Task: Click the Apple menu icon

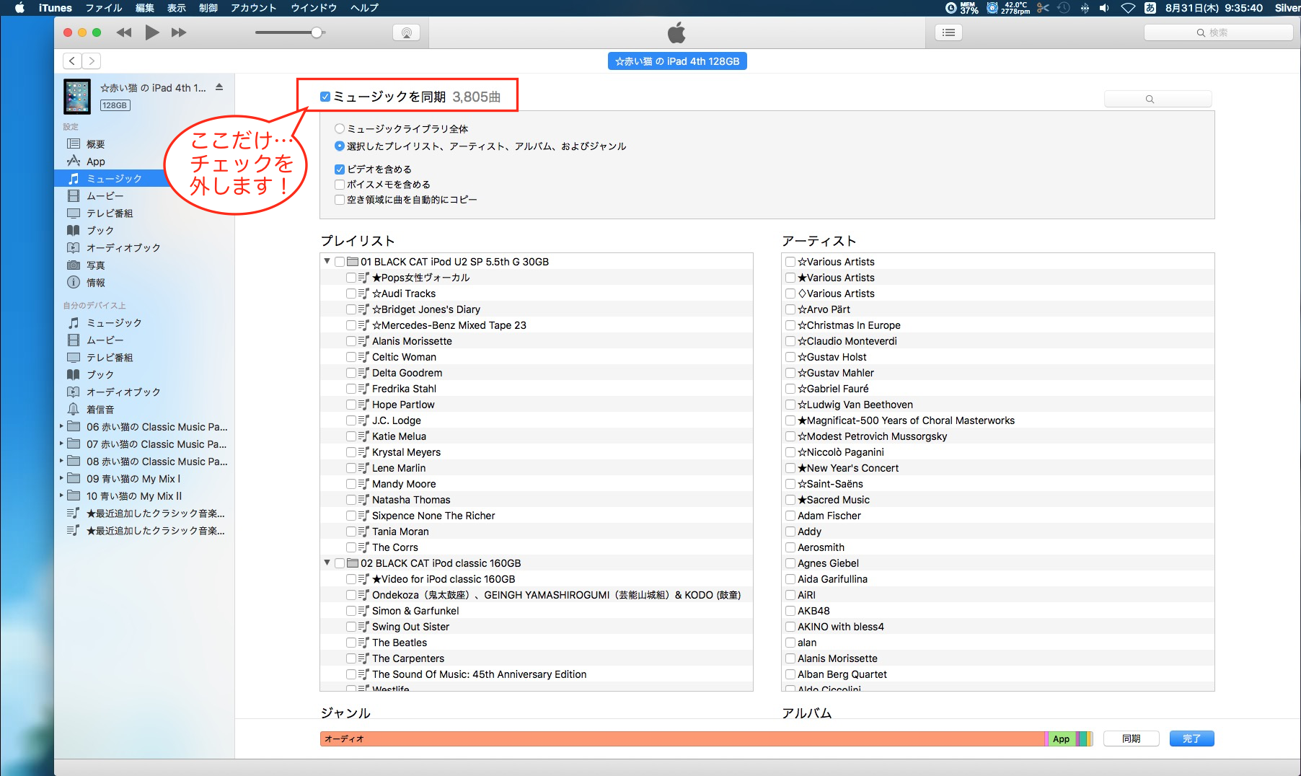Action: click(x=20, y=8)
